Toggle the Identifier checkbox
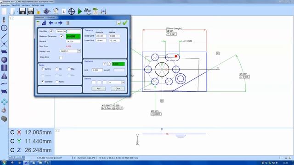 51,31
